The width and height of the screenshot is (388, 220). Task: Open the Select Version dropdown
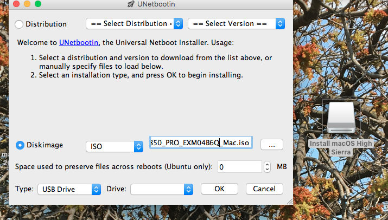tap(236, 24)
